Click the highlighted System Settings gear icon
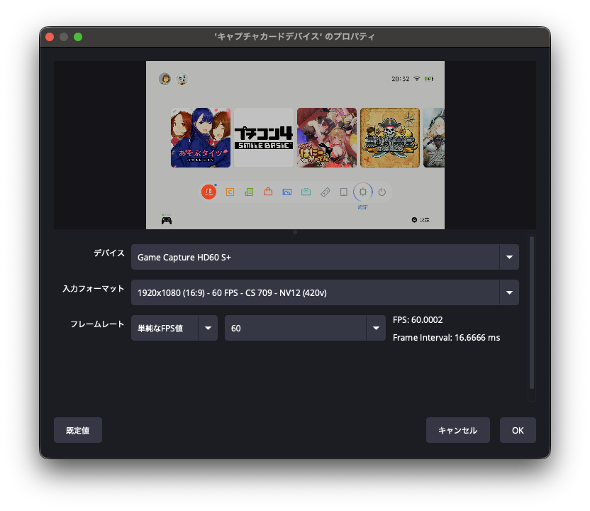 pos(363,192)
